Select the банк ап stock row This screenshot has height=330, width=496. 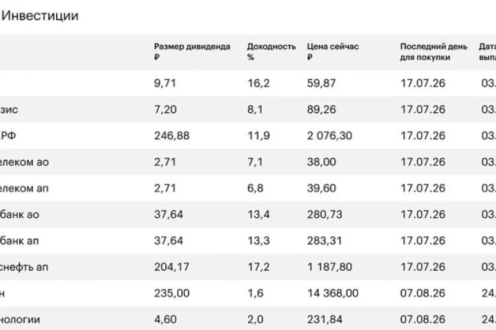248,241
